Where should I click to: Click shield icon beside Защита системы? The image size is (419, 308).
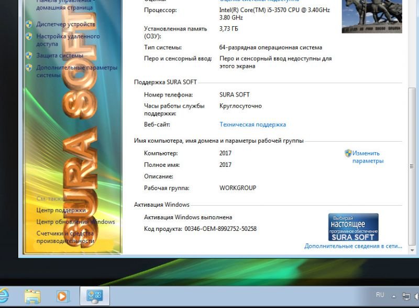[29, 56]
